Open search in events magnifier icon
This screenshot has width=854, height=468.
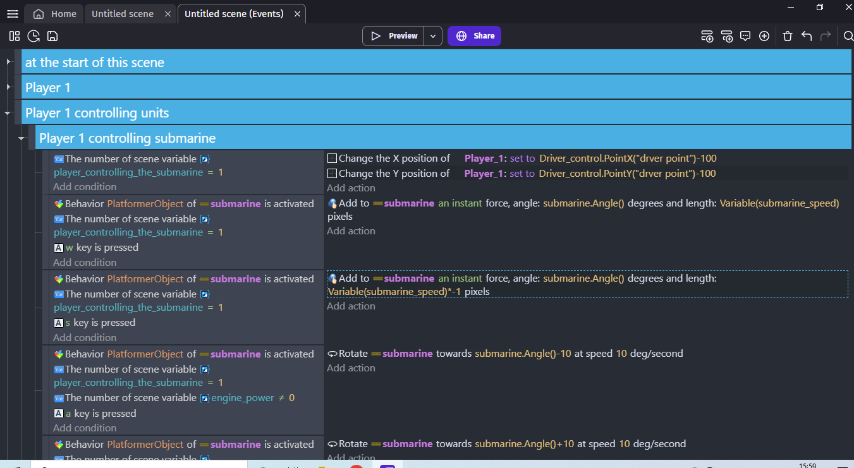coord(848,36)
